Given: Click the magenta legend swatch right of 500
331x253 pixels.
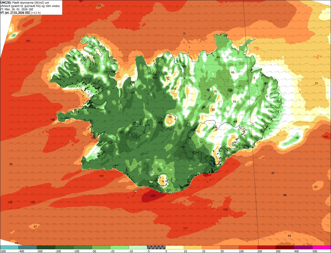Looking at the screenshot, I should [322, 247].
